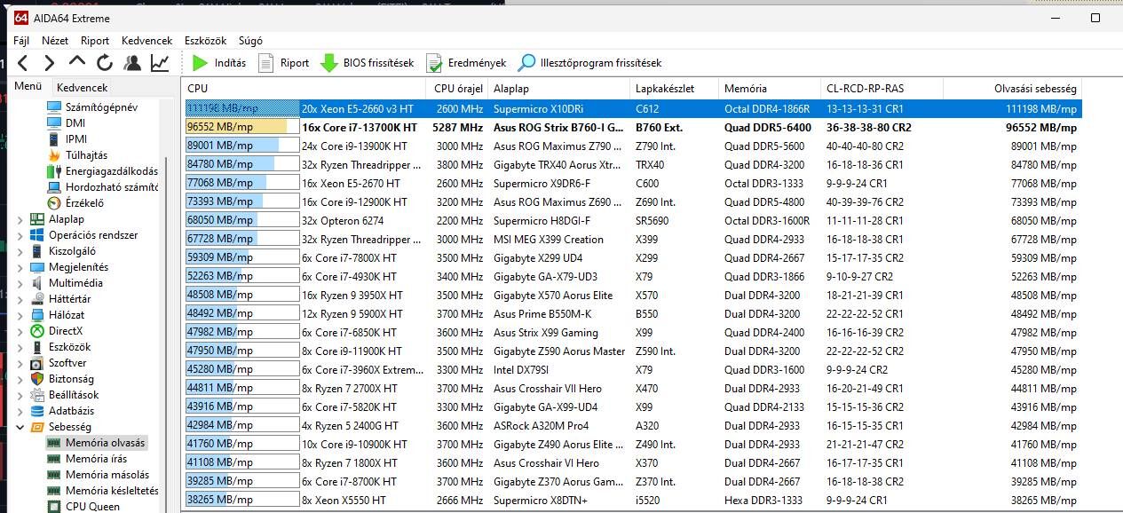Viewport: 1123px width, 513px height.
Task: Click Asus Prime B550M-K motherboard cell
Action: point(542,313)
